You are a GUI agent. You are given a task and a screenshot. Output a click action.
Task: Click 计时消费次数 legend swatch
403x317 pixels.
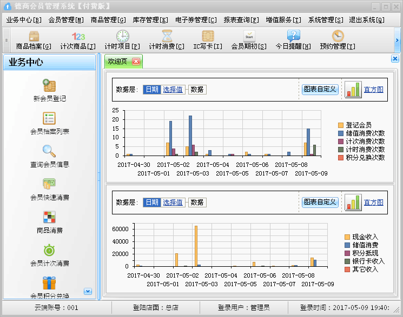[341, 150]
